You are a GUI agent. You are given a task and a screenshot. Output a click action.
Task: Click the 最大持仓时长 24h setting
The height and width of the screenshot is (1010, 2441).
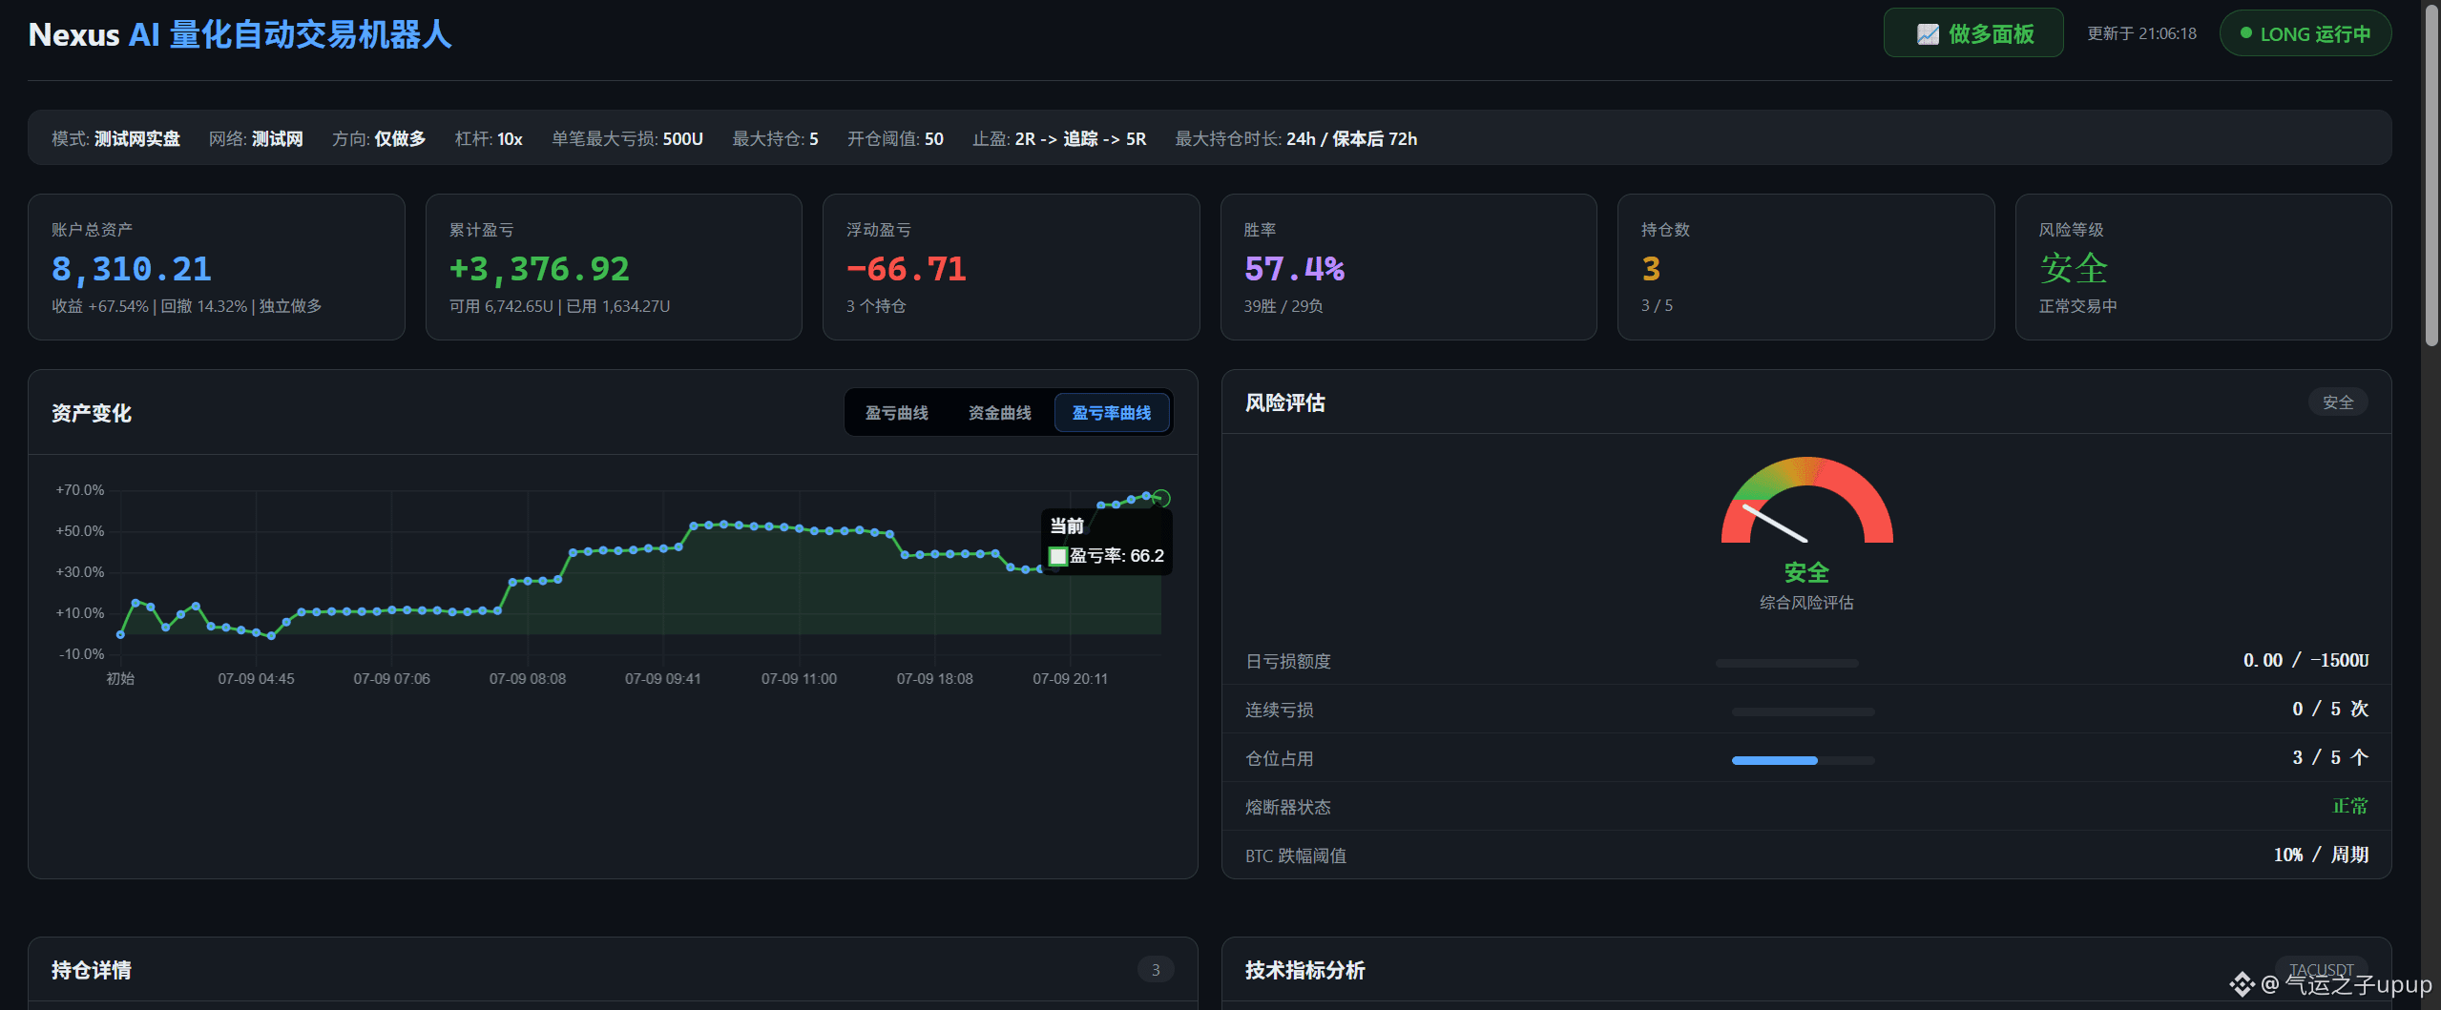1296,139
